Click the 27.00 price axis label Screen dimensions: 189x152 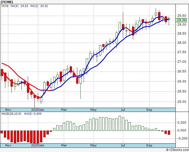coord(181,62)
